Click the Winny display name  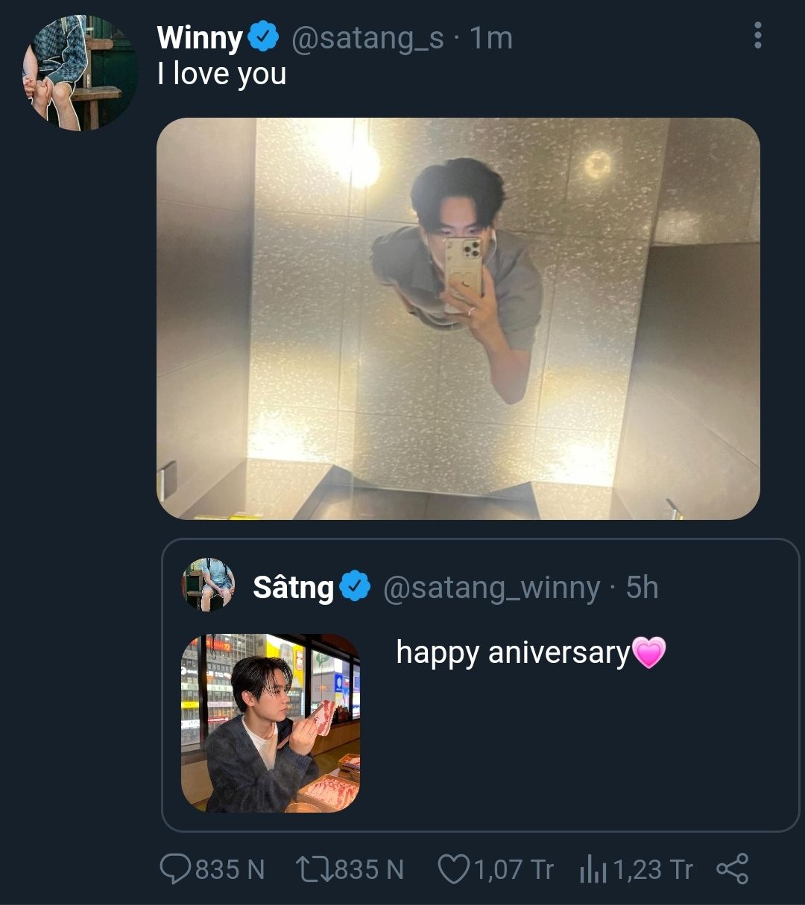tap(200, 37)
